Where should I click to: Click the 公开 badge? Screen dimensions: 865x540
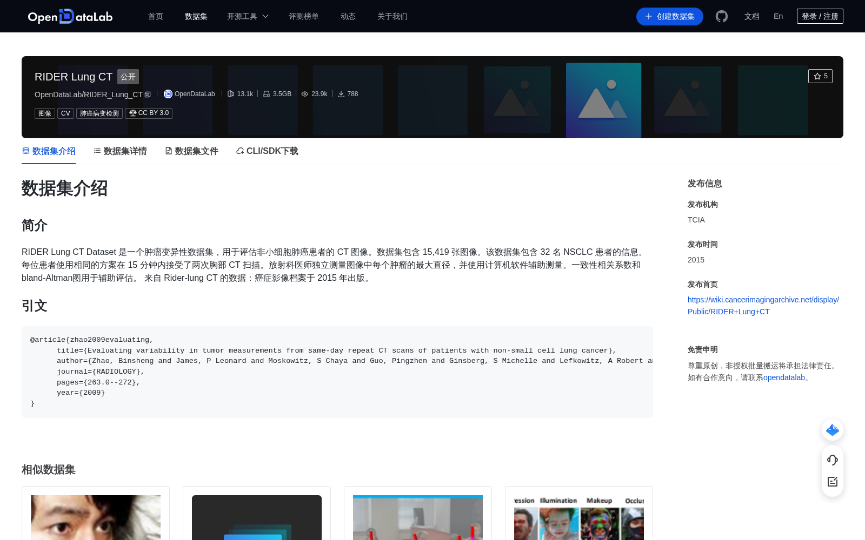tap(128, 77)
